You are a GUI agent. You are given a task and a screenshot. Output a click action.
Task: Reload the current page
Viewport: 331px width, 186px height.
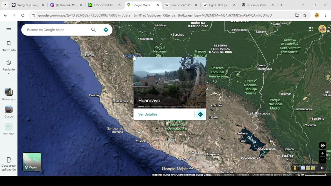click(x=23, y=15)
